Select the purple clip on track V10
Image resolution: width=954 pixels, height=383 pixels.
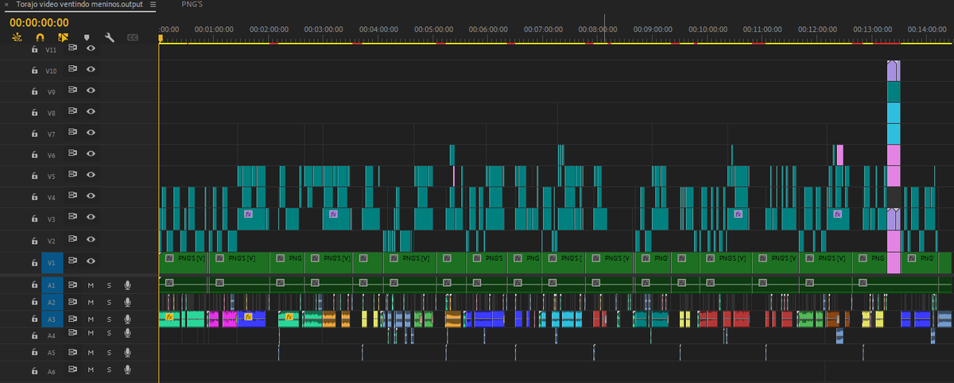(x=894, y=70)
